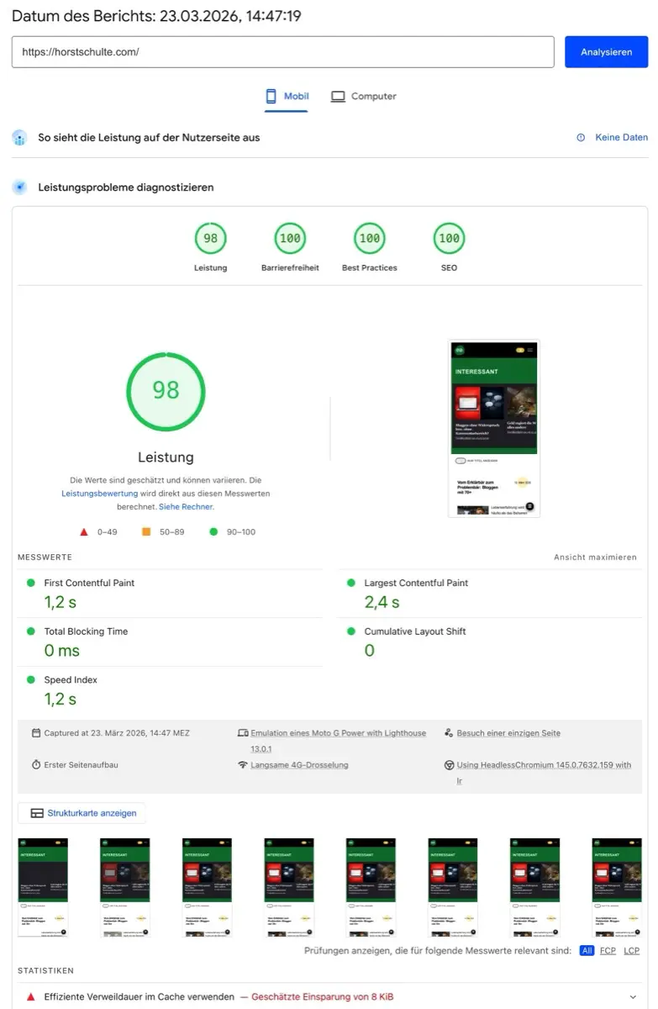Select the LCP metric filter

[631, 950]
